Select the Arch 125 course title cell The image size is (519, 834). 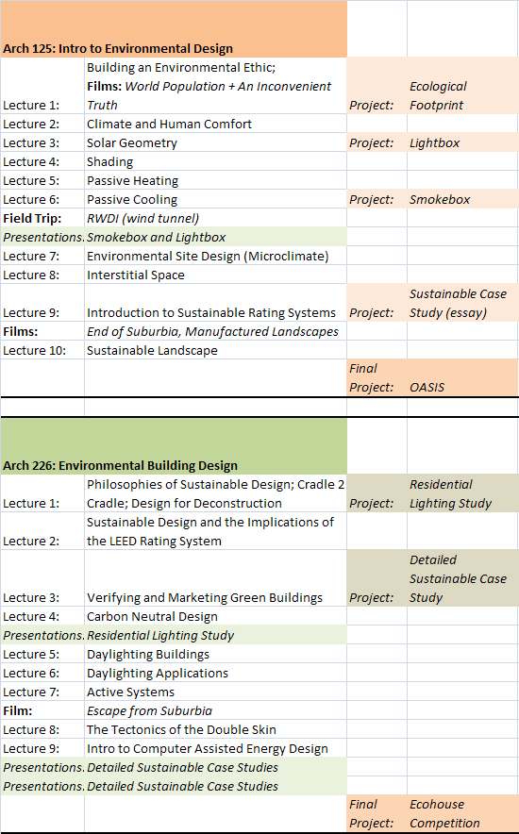click(x=174, y=29)
